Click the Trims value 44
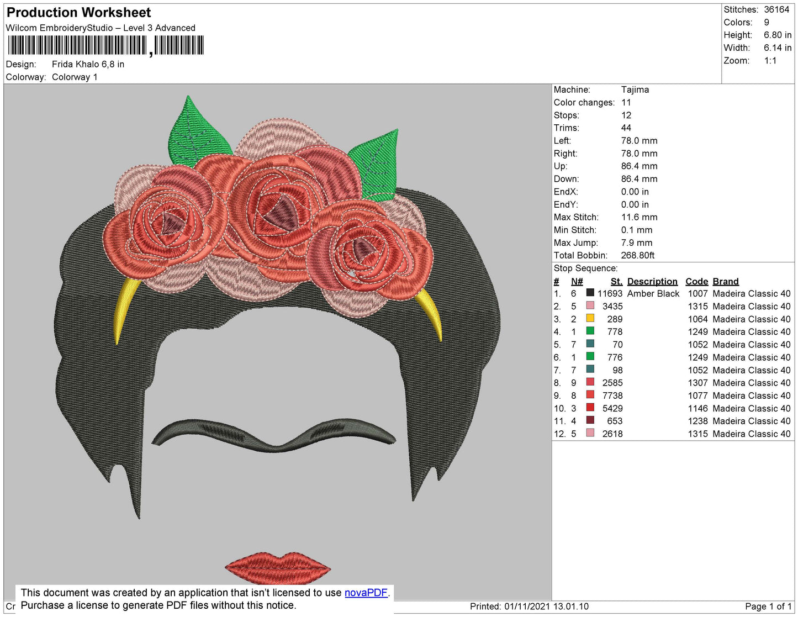This screenshot has height=617, width=798. click(626, 128)
